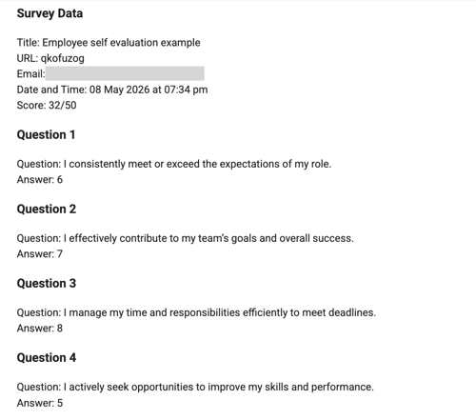Click the Question 1 heading

tap(46, 134)
